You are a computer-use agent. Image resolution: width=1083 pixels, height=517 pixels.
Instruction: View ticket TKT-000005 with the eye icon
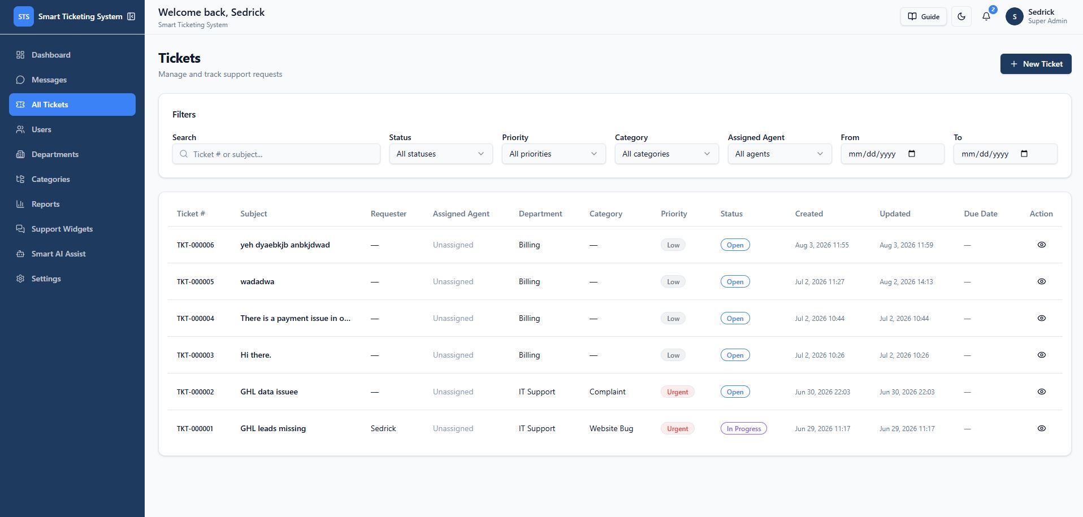(x=1042, y=281)
